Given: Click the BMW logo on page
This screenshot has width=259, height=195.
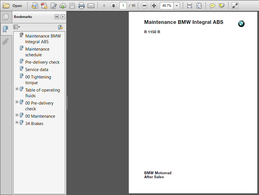Looking at the screenshot, I should (x=241, y=24).
